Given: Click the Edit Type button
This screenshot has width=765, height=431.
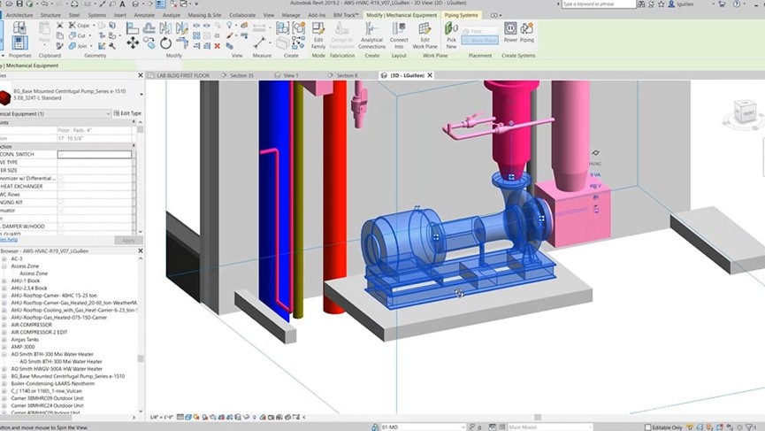Looking at the screenshot, I should click(x=127, y=113).
